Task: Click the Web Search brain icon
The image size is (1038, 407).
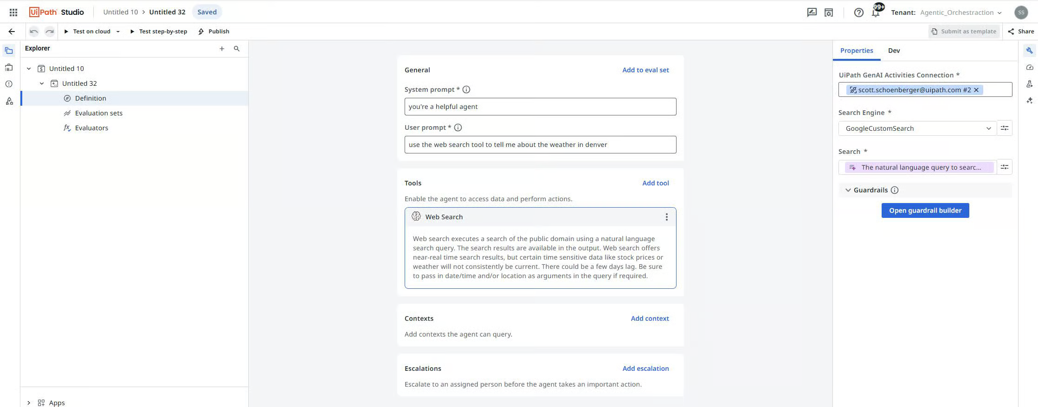Action: 416,216
